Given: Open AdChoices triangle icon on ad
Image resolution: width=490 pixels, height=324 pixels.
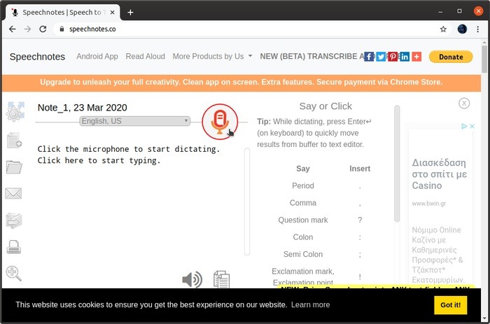Looking at the screenshot, I should (464, 126).
